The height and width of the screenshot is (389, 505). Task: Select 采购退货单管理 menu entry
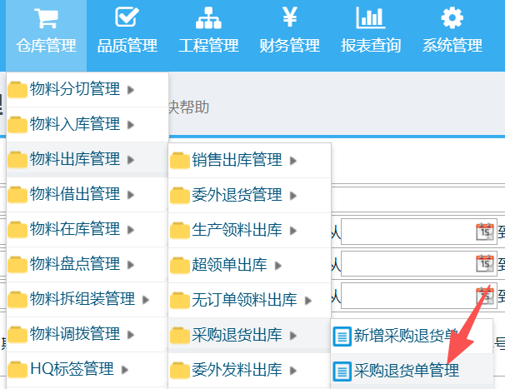pos(406,370)
